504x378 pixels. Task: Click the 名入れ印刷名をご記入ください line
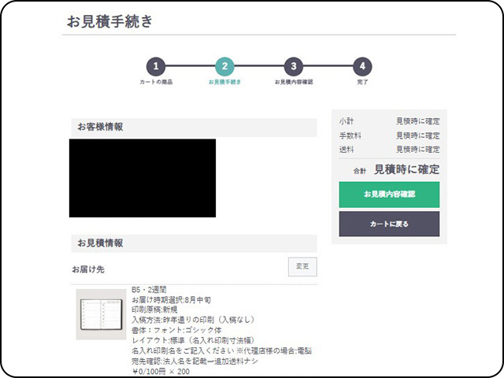click(x=222, y=350)
